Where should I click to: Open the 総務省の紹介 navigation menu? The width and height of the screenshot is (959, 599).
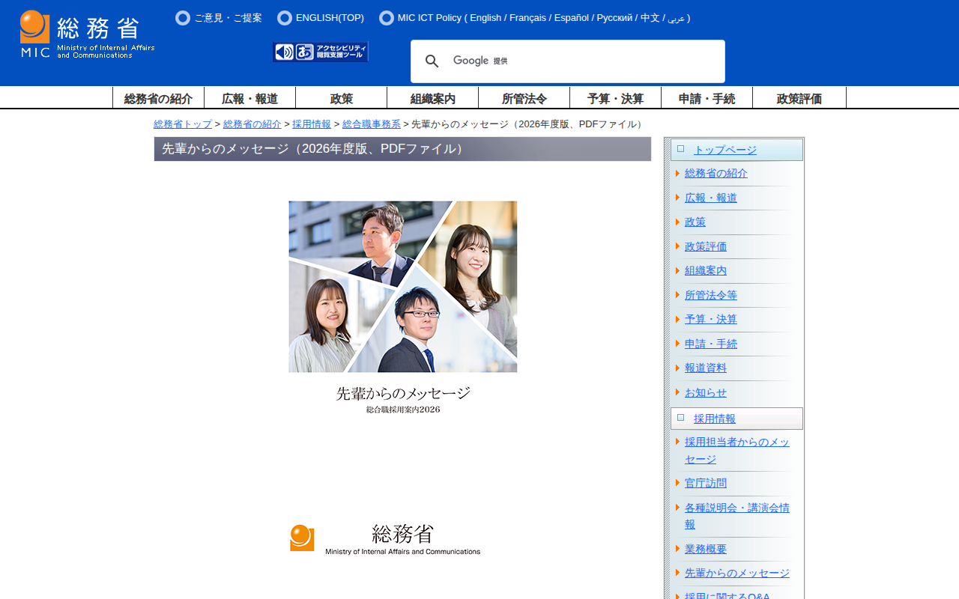[158, 98]
